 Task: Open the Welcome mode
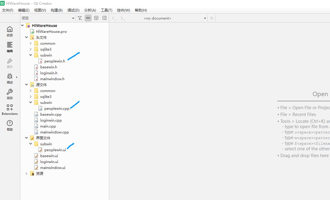(x=10, y=31)
